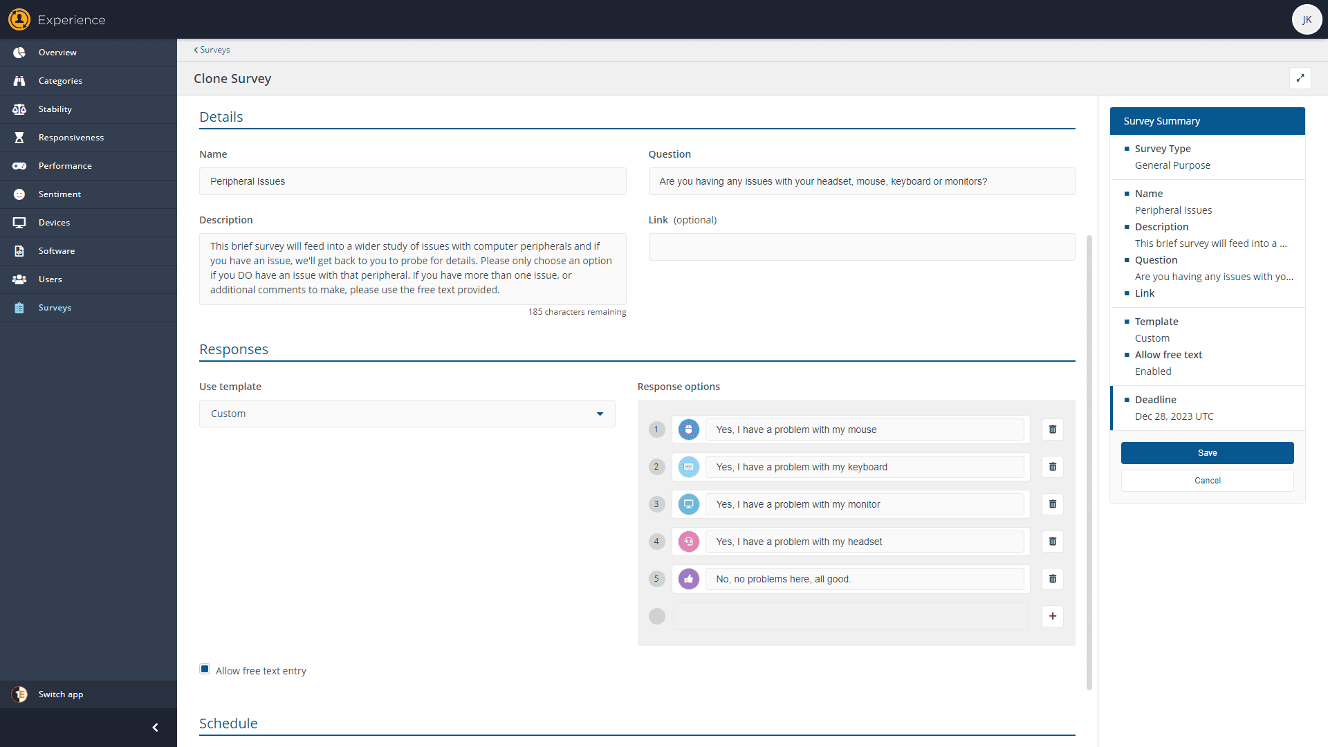Save the cloned survey
1328x747 pixels.
coord(1207,452)
